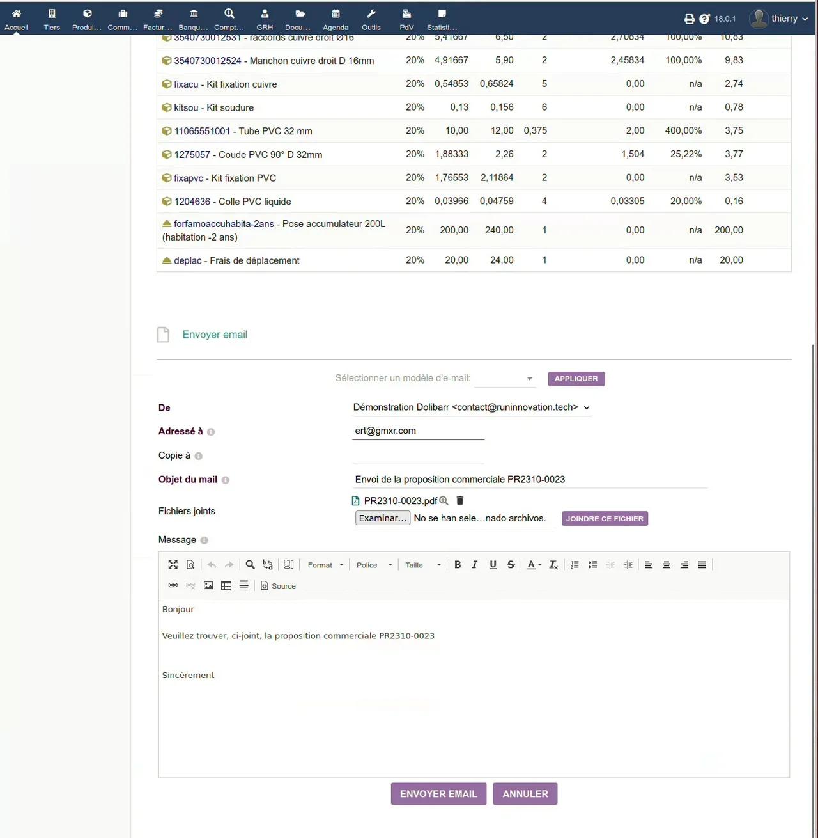Expand the email template selector
The width and height of the screenshot is (818, 838).
click(x=505, y=379)
